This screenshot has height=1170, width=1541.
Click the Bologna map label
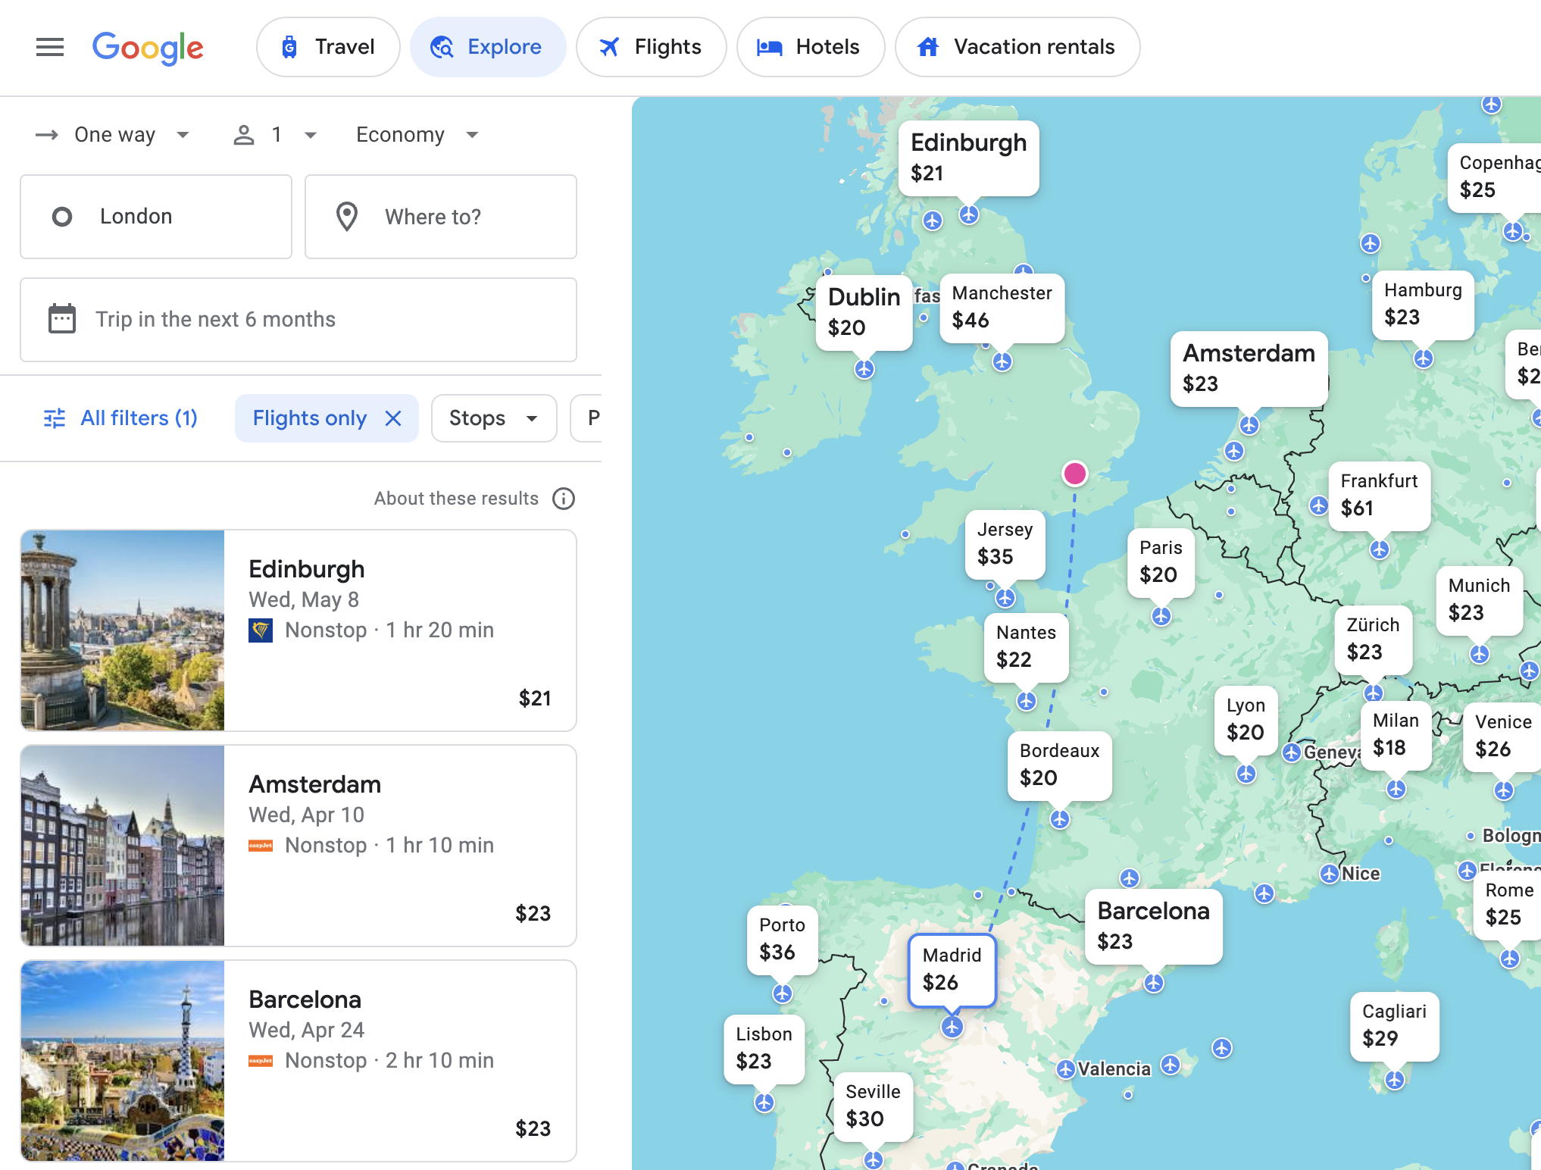(1511, 835)
